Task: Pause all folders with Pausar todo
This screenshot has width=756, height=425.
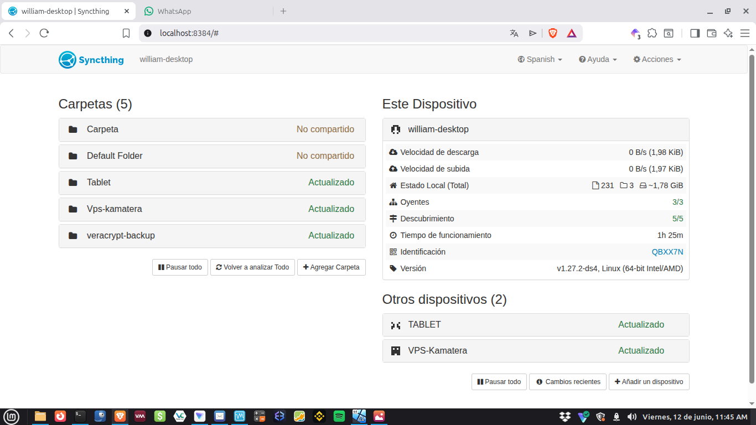Action: [x=180, y=267]
